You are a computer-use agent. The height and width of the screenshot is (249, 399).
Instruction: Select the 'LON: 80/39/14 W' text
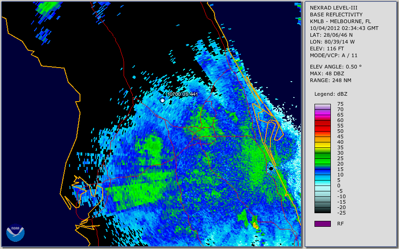(332, 42)
